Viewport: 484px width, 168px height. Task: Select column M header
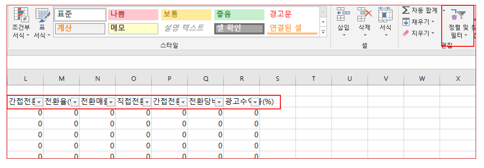(61, 79)
